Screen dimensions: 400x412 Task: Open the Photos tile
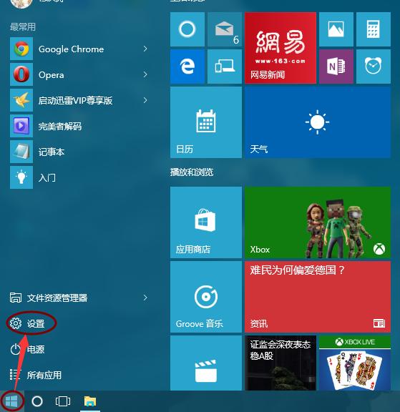tap(336, 29)
